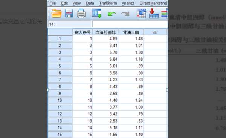226x138 pixels.
Task: Click the cell containing 3.42
Action: coord(105,114)
